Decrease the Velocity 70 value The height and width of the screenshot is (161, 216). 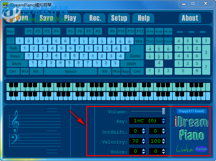143,143
